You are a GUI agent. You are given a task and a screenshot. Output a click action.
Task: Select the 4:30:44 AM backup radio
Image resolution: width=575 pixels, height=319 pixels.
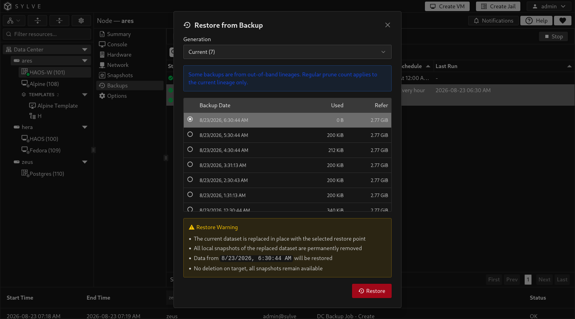[190, 150]
